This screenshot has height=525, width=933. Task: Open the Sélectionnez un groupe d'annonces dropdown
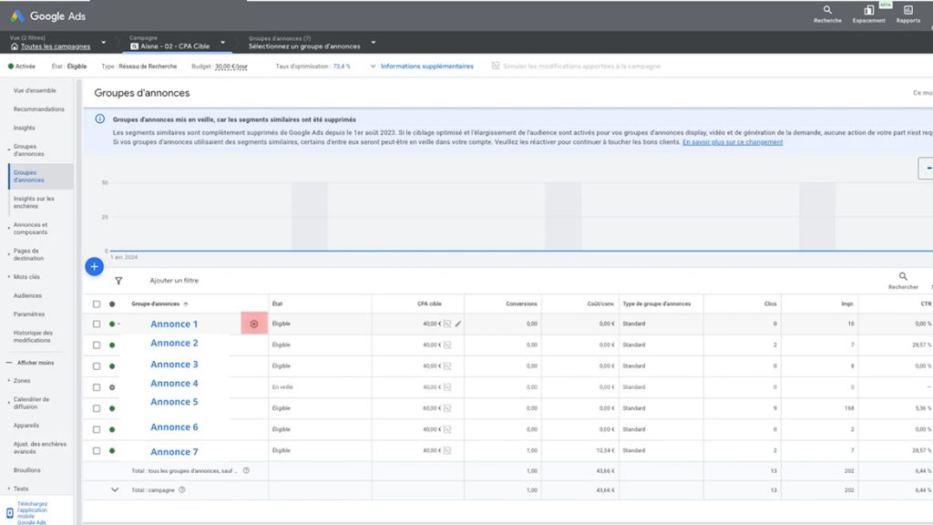[x=373, y=42]
